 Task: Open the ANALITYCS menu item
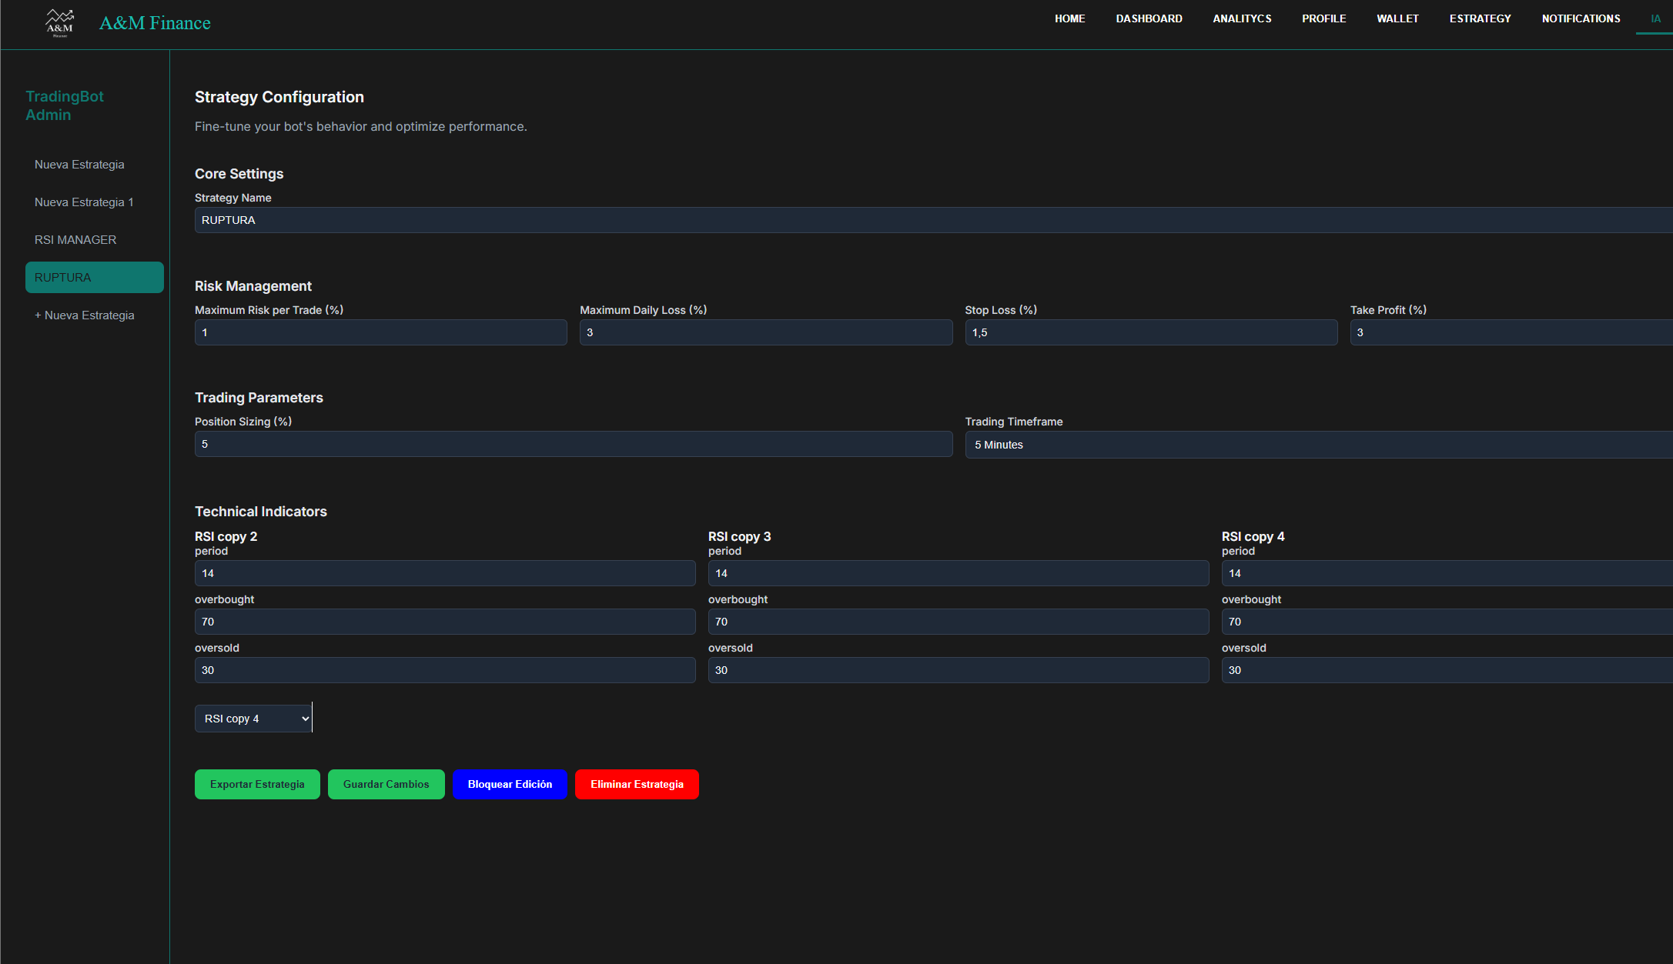tap(1242, 18)
